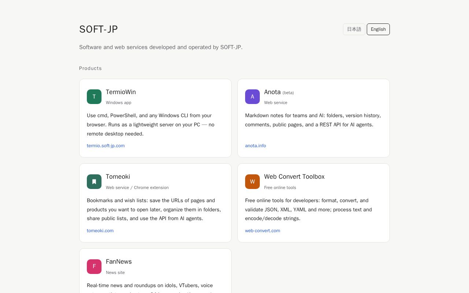Click the Anota product title
The image size is (469, 293).
[272, 92]
